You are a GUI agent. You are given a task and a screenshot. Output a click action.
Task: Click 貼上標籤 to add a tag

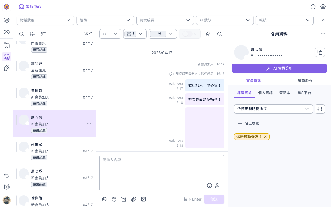click(x=249, y=123)
